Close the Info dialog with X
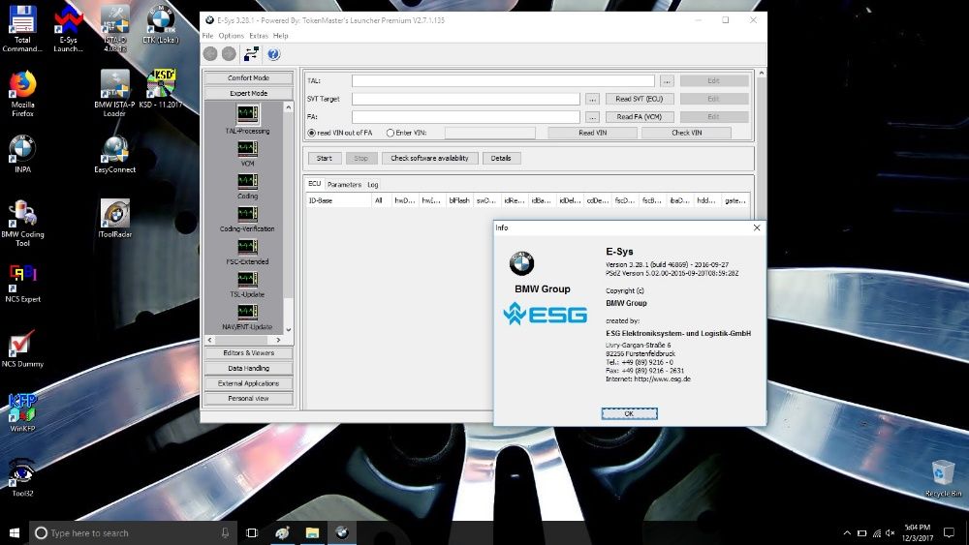The height and width of the screenshot is (545, 969). pos(757,227)
